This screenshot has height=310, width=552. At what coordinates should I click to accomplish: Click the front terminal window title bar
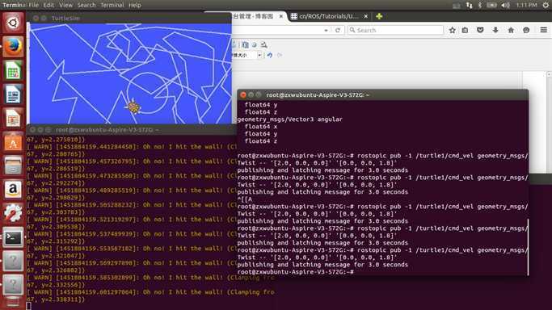click(x=382, y=95)
